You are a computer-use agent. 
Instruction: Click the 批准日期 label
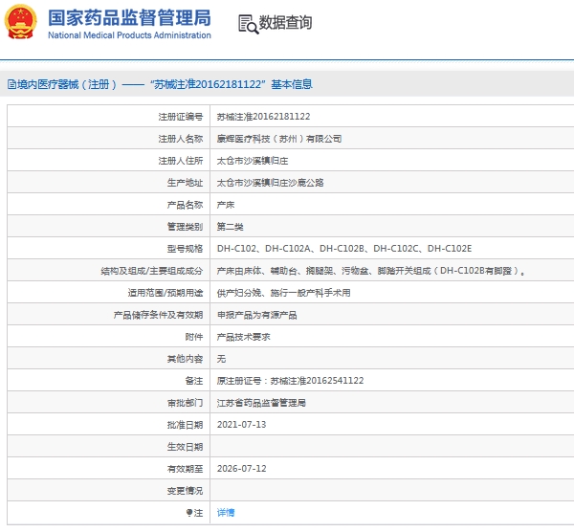185,425
